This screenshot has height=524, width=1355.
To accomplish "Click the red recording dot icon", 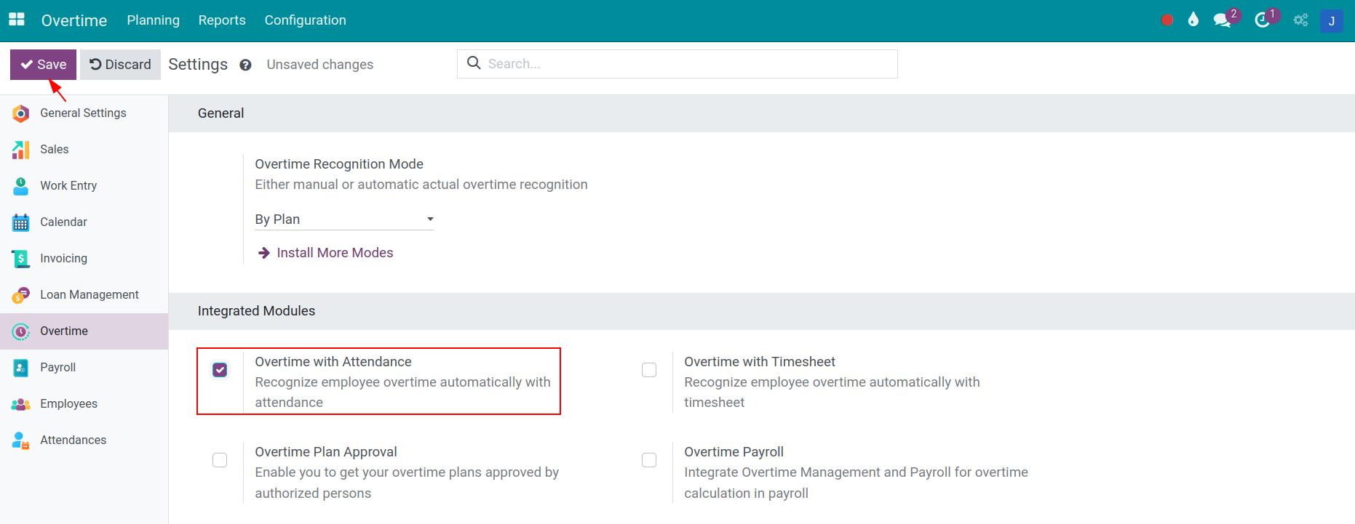I will pyautogui.click(x=1167, y=20).
